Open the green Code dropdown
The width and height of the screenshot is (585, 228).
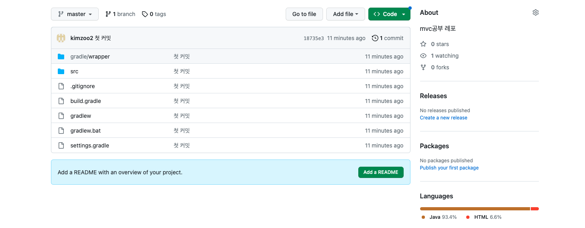[x=389, y=14]
